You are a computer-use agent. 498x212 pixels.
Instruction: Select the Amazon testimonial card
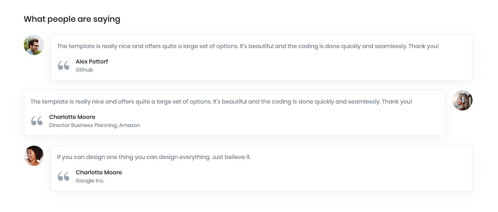point(235,113)
